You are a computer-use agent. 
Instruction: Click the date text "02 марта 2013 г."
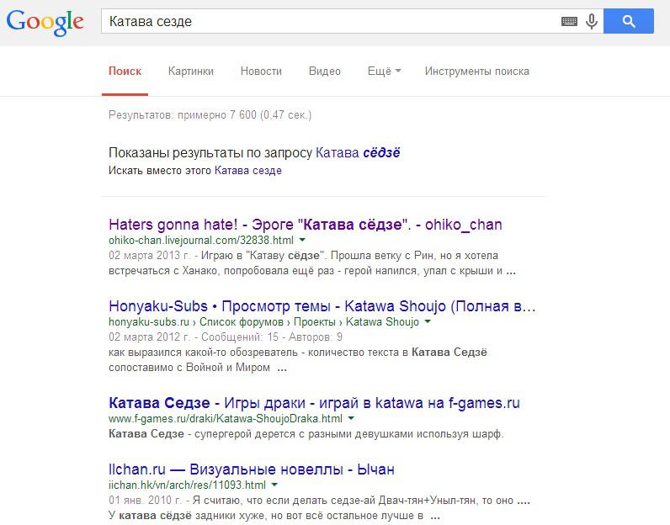[149, 256]
